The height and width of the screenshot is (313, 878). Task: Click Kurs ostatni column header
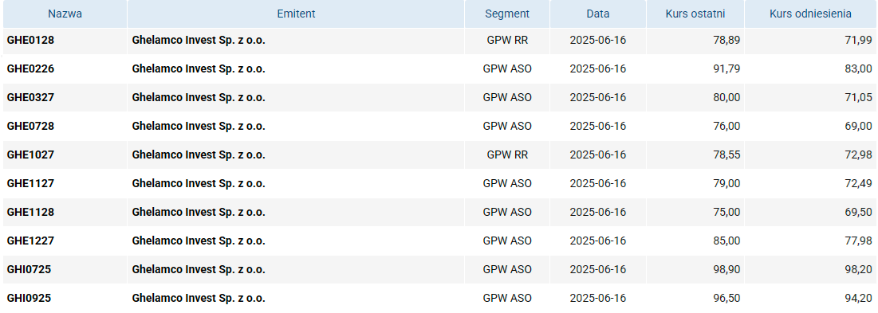[x=695, y=14]
